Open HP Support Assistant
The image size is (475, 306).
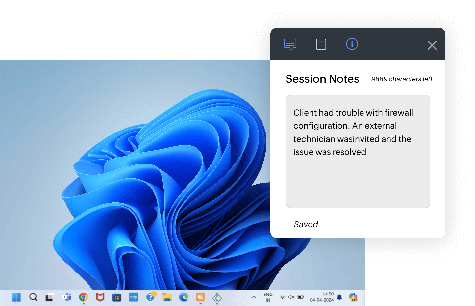click(150, 297)
